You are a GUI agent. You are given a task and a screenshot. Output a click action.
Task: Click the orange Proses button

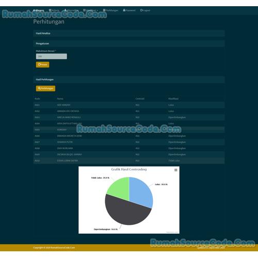pyautogui.click(x=43, y=64)
